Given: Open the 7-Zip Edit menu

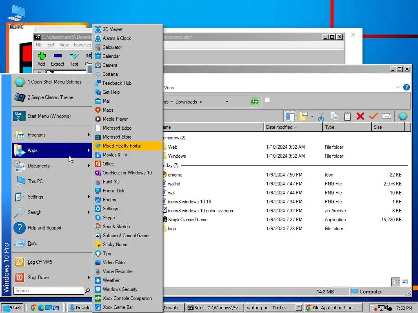Looking at the screenshot, I should pyautogui.click(x=51, y=45).
